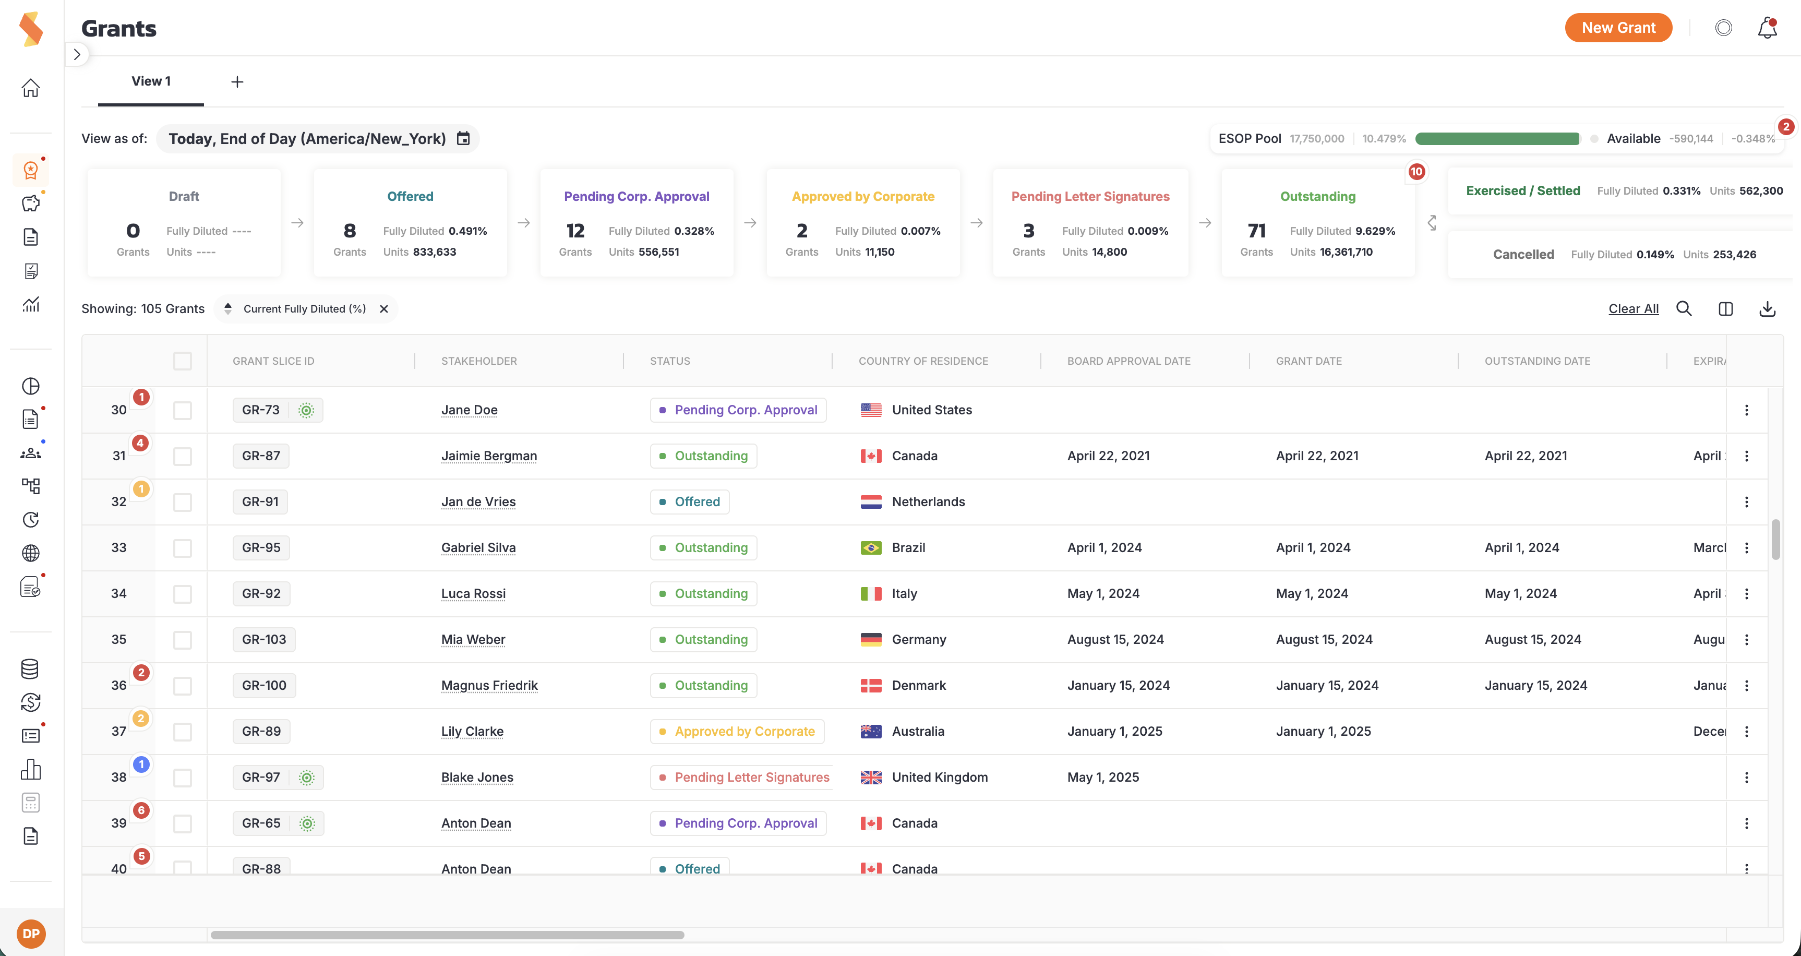Viewport: 1801px width, 956px height.
Task: Click the Clear All link
Action: 1633,308
